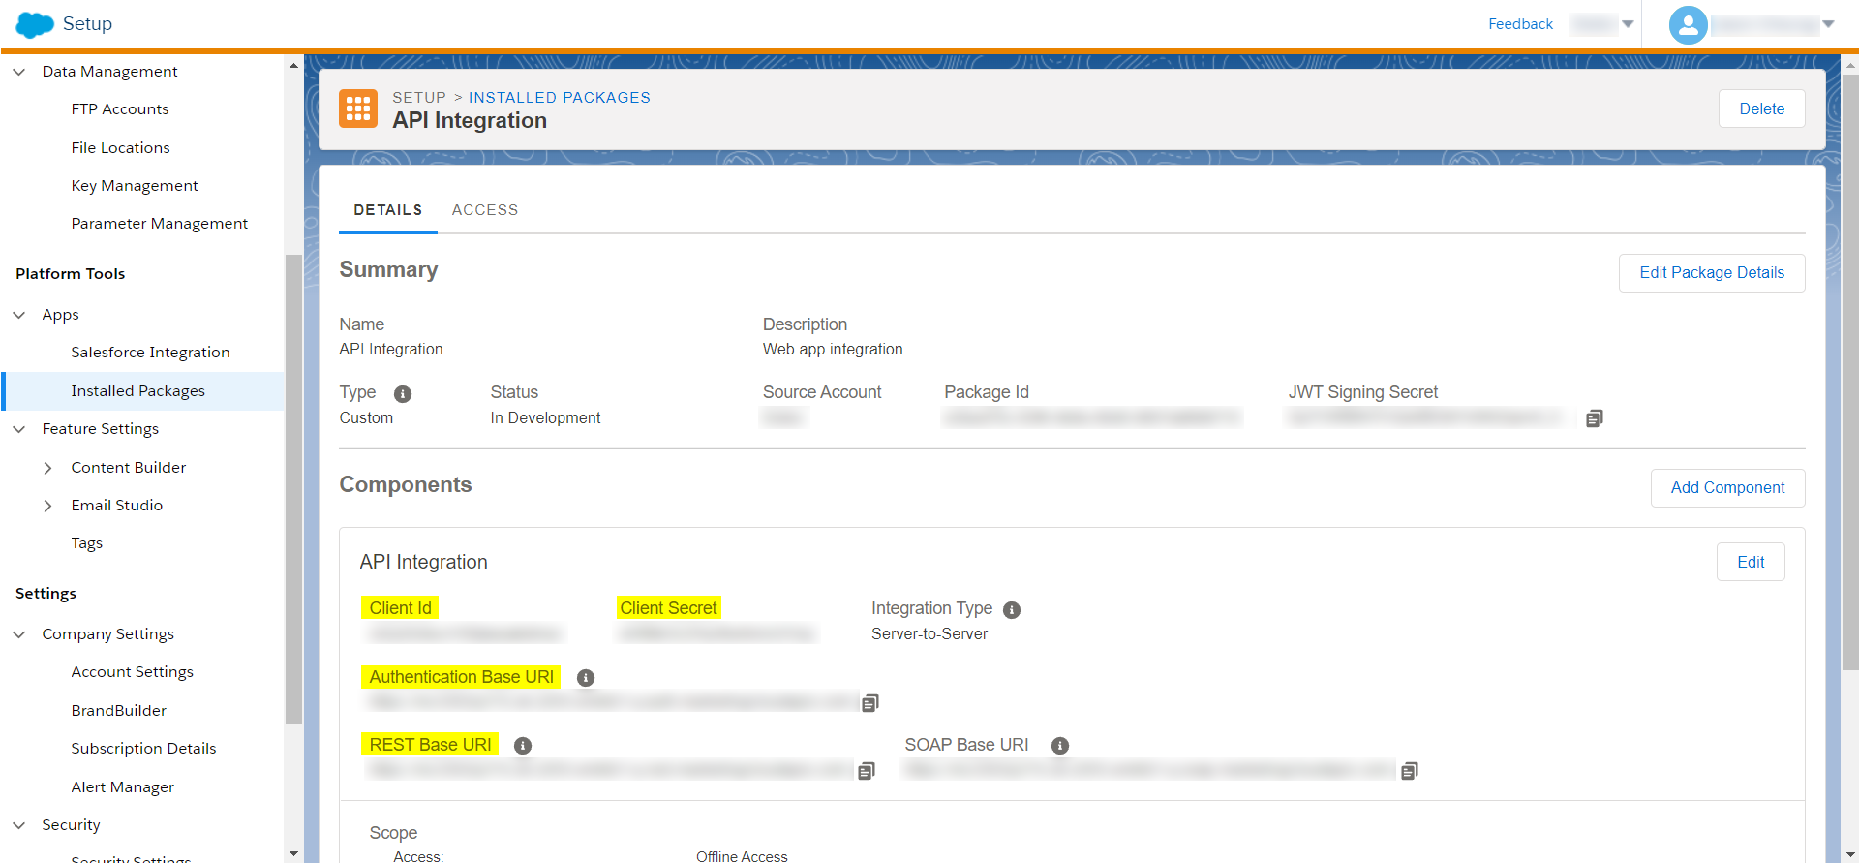
Task: Open BrandBuilder in sidebar
Action: click(118, 711)
